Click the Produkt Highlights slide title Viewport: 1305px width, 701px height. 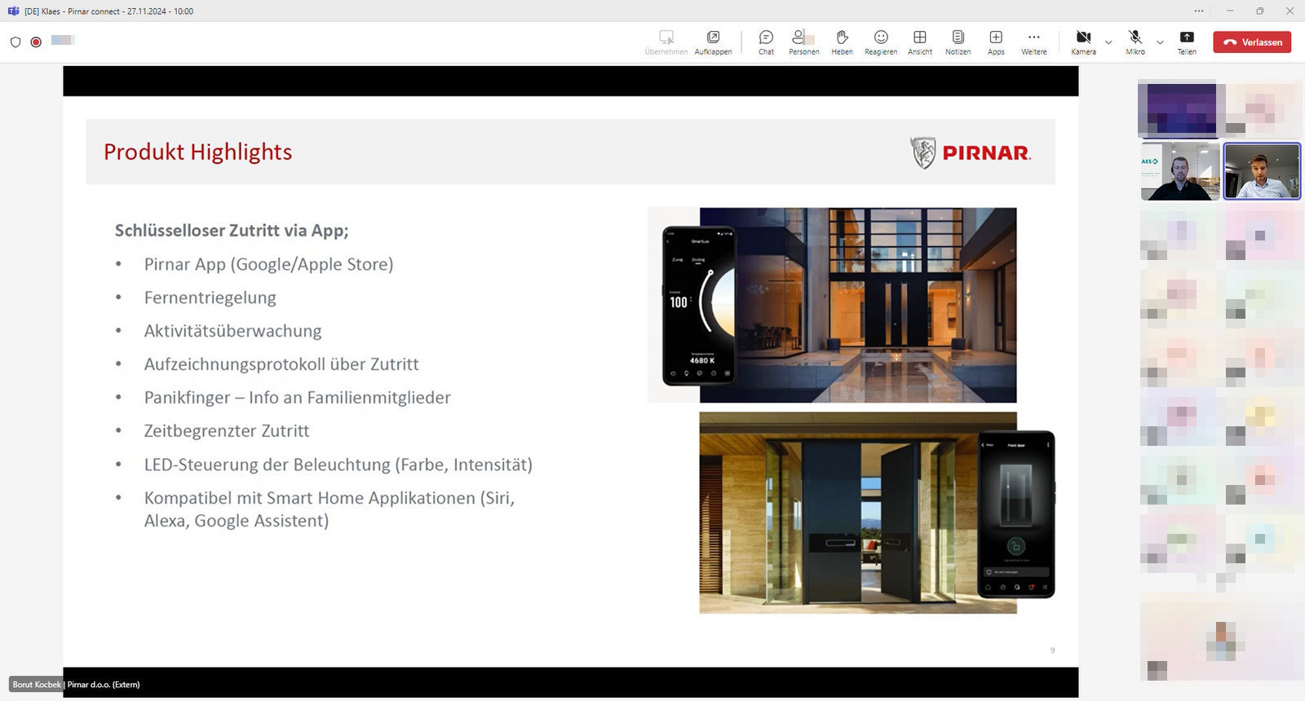[197, 152]
